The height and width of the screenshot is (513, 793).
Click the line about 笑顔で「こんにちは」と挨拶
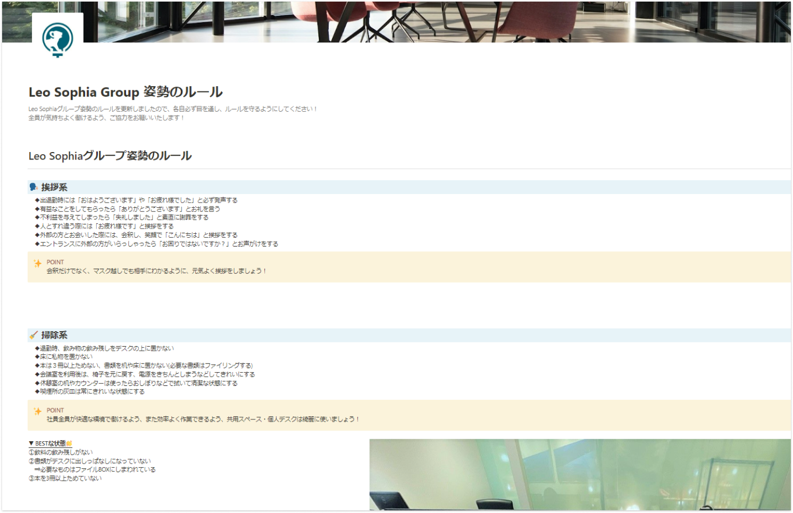click(x=136, y=235)
